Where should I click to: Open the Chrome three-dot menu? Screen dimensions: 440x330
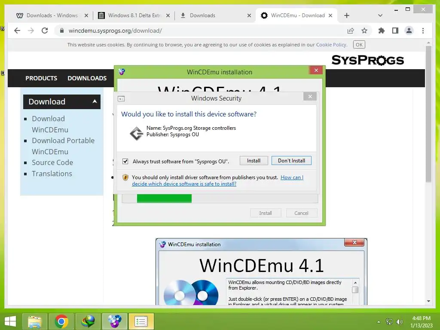coord(423,31)
